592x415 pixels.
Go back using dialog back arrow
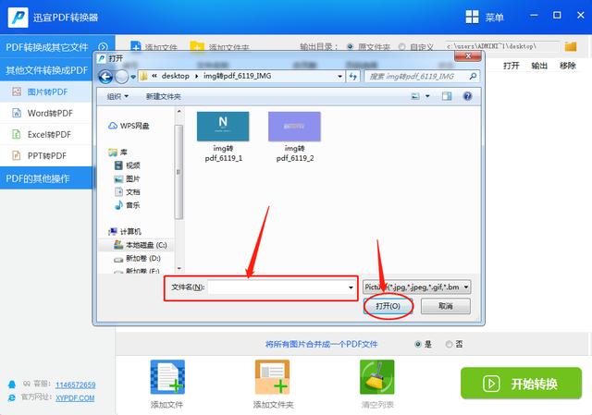[105, 77]
